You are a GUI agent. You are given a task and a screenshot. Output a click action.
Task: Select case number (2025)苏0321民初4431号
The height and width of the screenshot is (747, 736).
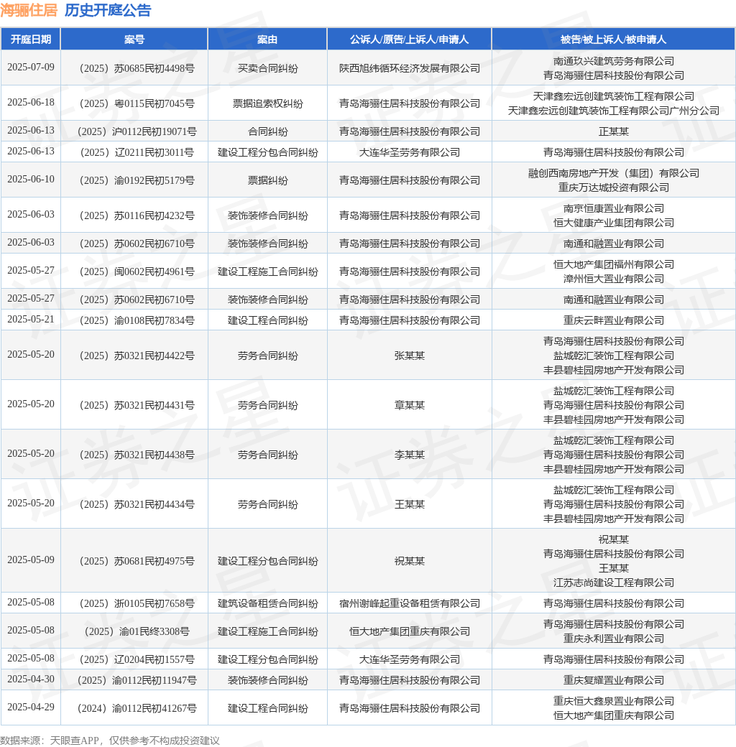(137, 405)
